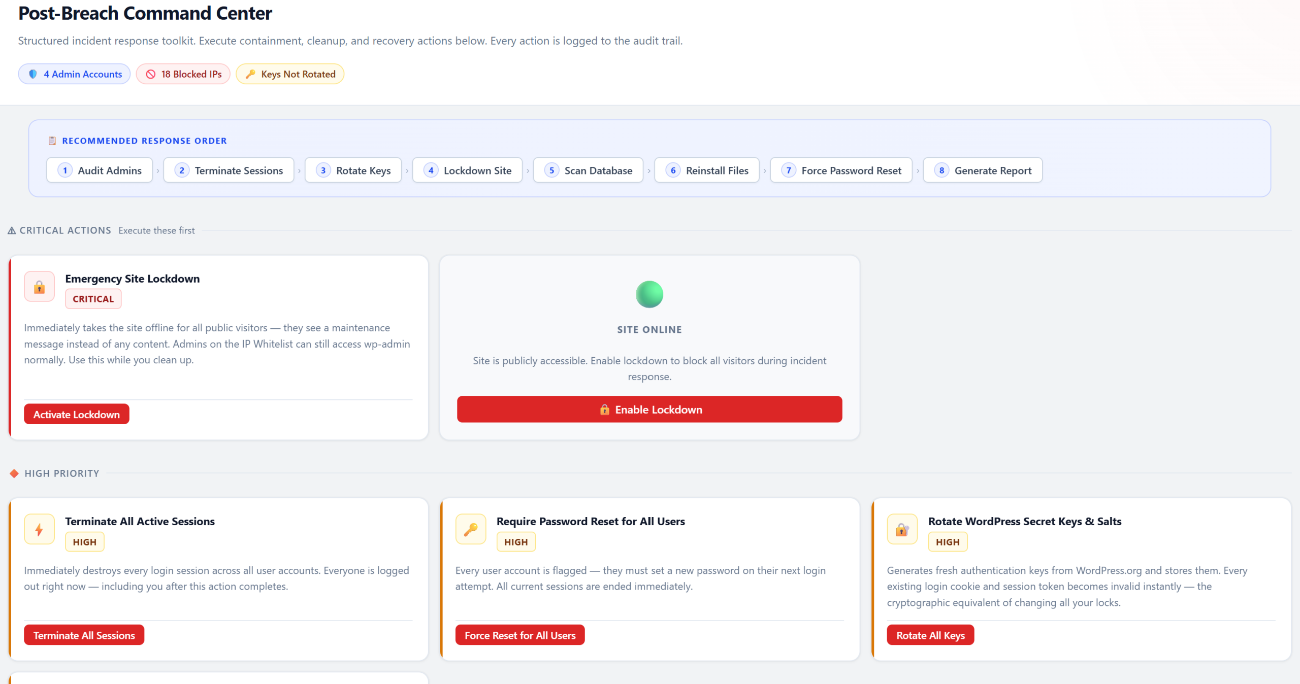1300x684 pixels.
Task: Click the shield icon in Admin Accounts badge
Action: [33, 74]
